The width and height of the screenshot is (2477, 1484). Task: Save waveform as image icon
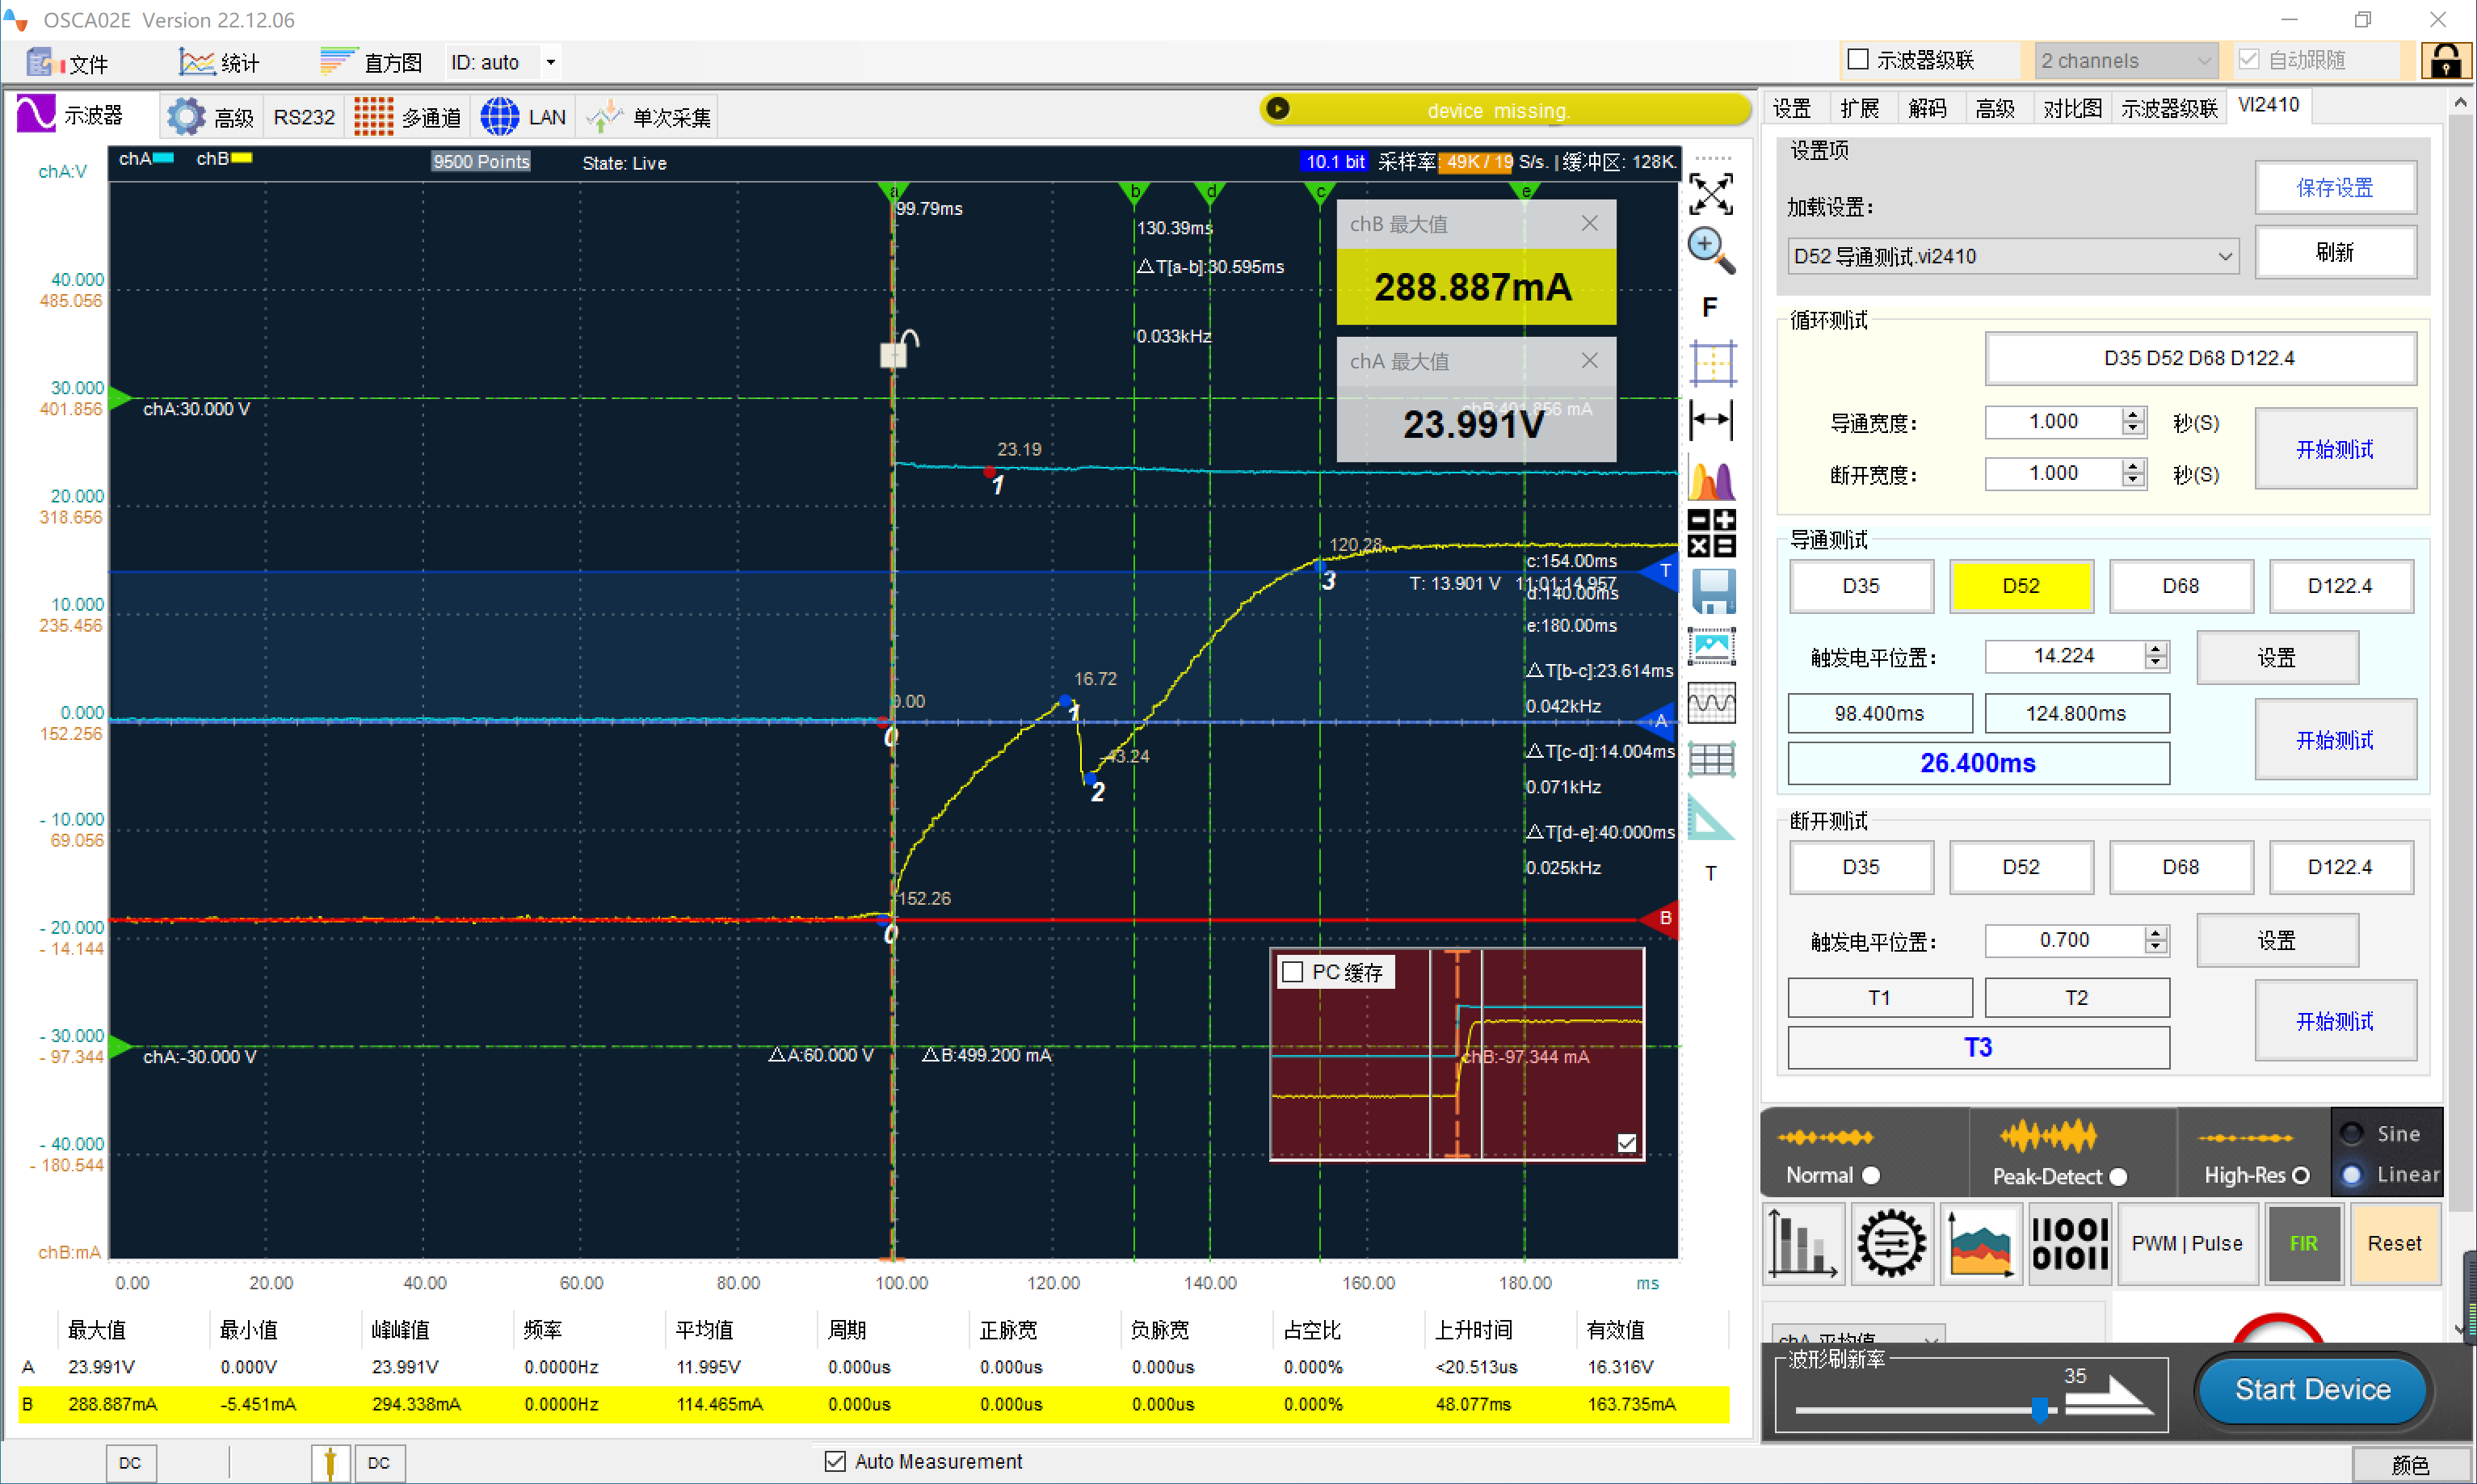tap(1712, 646)
